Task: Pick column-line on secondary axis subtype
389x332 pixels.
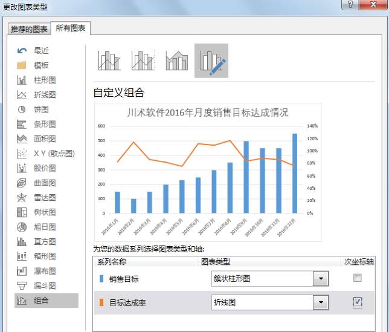Action: point(143,60)
